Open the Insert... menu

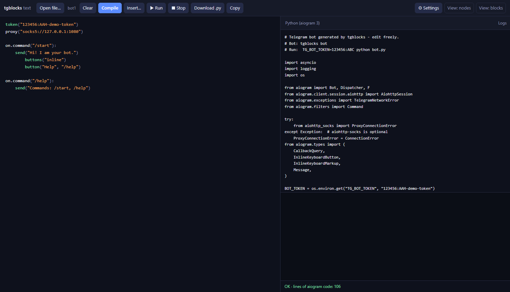[134, 8]
